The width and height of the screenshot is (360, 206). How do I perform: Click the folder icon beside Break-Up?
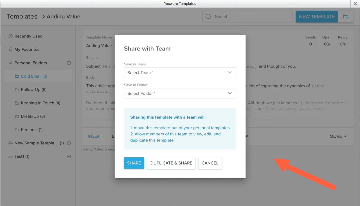[x=17, y=116]
